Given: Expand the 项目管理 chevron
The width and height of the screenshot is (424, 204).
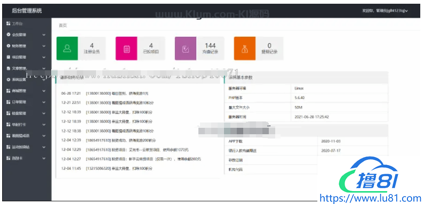Looking at the screenshot, I should [x=44, y=58].
